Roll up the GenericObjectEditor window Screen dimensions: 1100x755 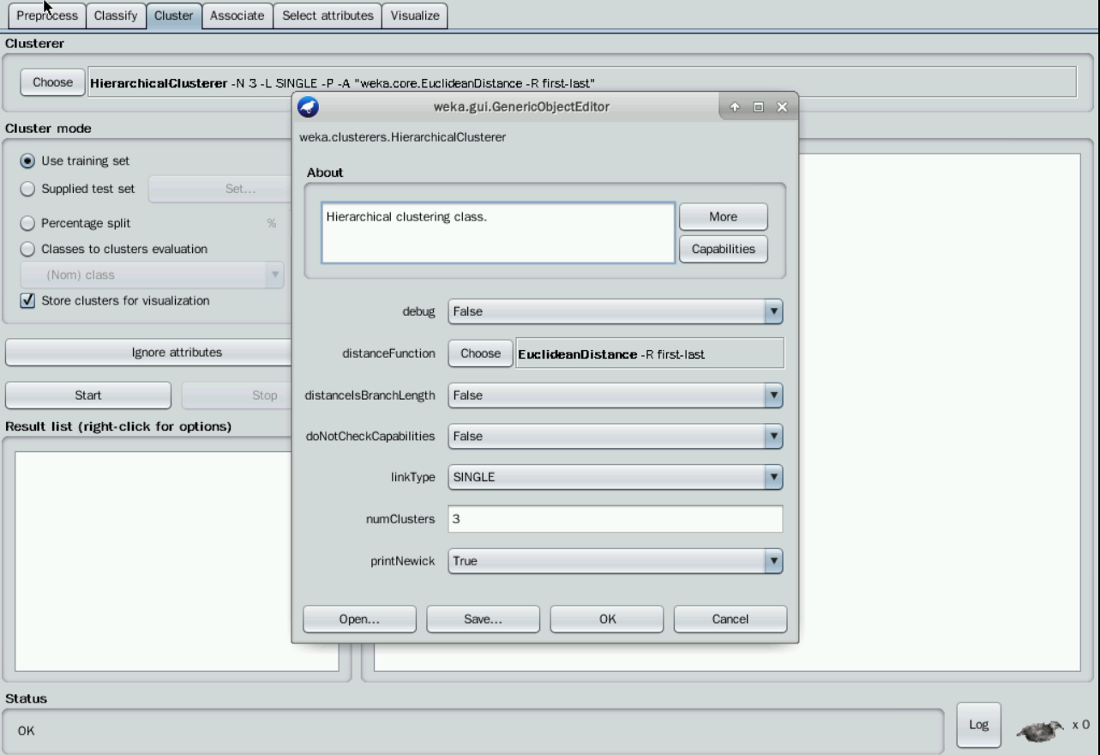point(735,107)
